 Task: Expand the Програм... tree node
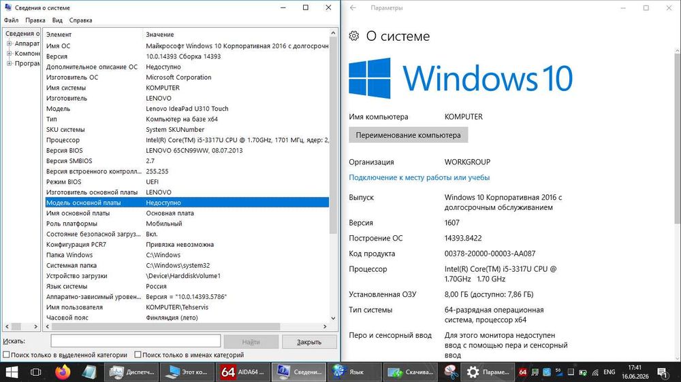(9, 63)
